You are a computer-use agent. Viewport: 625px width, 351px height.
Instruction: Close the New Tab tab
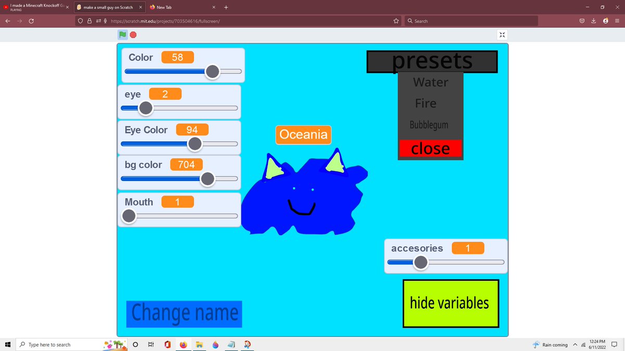(214, 7)
